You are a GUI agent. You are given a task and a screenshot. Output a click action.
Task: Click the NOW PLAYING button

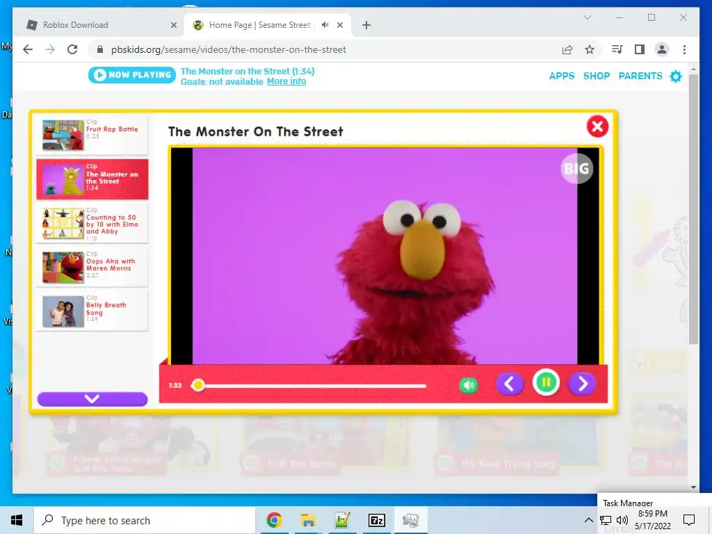tap(132, 75)
